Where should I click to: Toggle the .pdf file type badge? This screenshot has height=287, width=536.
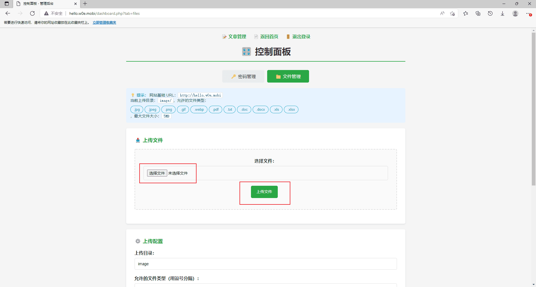point(215,109)
